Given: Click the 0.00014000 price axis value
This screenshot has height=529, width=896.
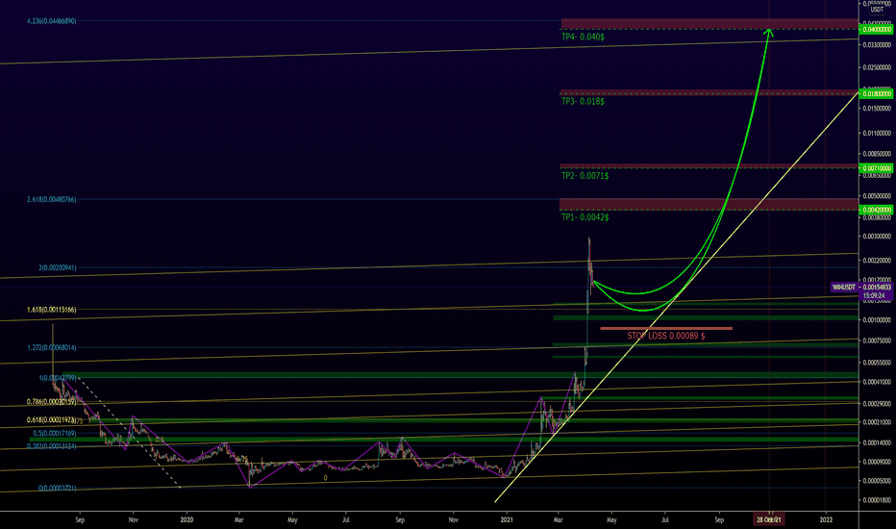Looking at the screenshot, I should tap(877, 443).
